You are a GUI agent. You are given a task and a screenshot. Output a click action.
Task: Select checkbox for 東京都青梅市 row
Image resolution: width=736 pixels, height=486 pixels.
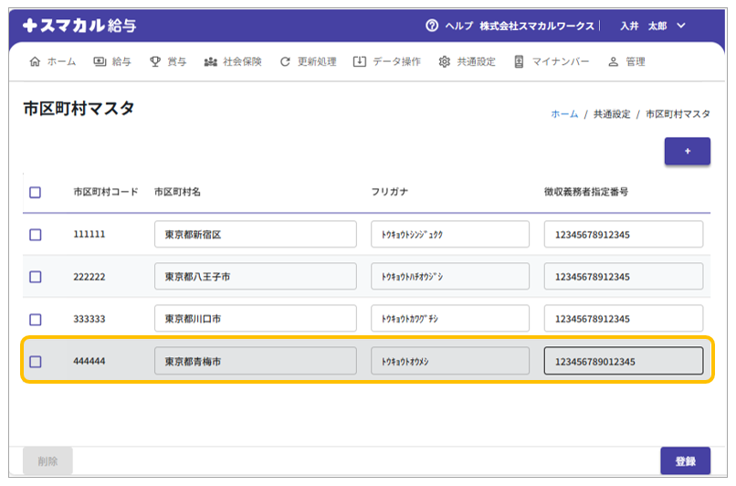coord(36,362)
